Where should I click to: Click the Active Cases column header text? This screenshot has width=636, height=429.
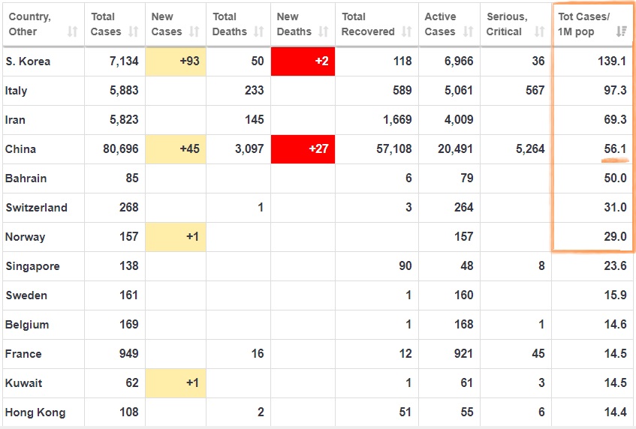(x=440, y=24)
